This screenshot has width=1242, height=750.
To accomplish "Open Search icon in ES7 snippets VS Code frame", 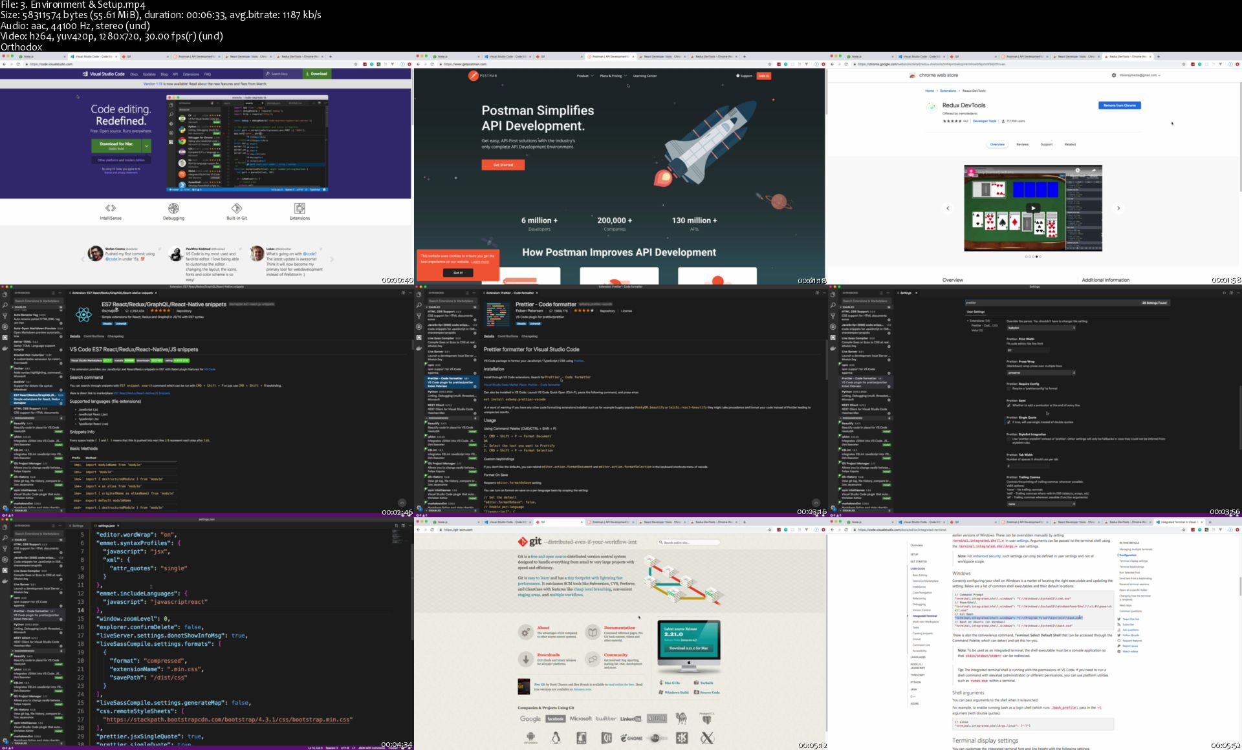I will [5, 305].
